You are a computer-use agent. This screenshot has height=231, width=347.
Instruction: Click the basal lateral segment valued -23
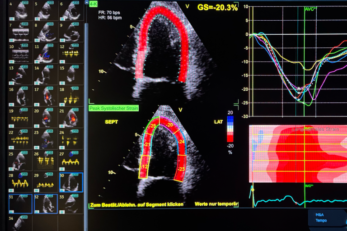[x=182, y=169]
